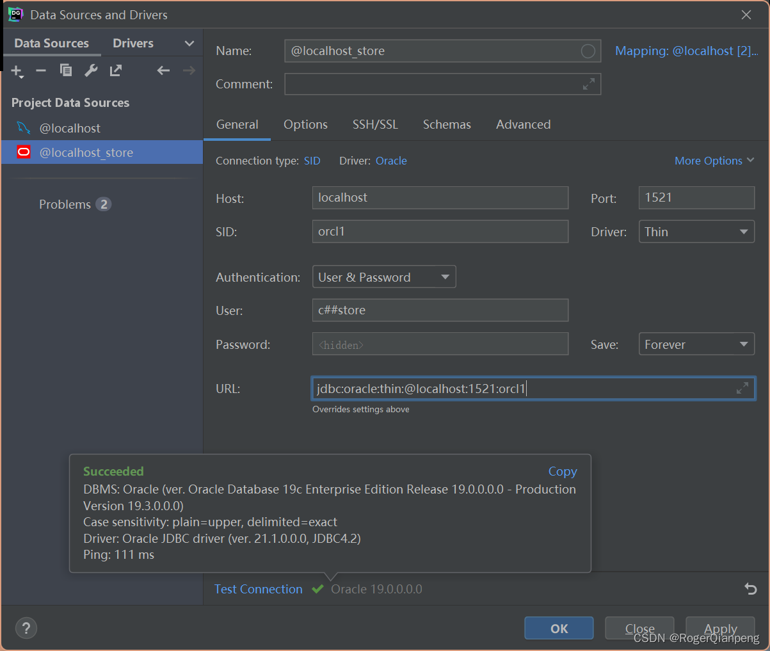This screenshot has width=770, height=651.
Task: Expand the URL field editor
Action: (742, 388)
